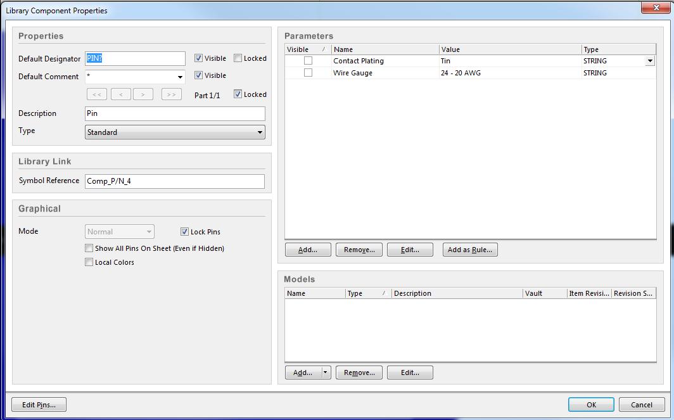The width and height of the screenshot is (674, 420).
Task: Click the previous part arrow button
Action: (120, 94)
